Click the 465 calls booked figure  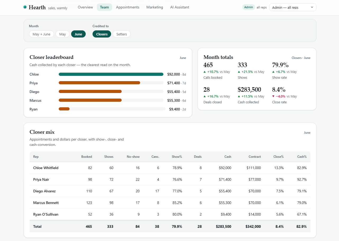pyautogui.click(x=208, y=65)
